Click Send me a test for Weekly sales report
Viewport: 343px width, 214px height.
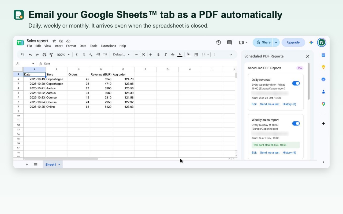point(270,152)
